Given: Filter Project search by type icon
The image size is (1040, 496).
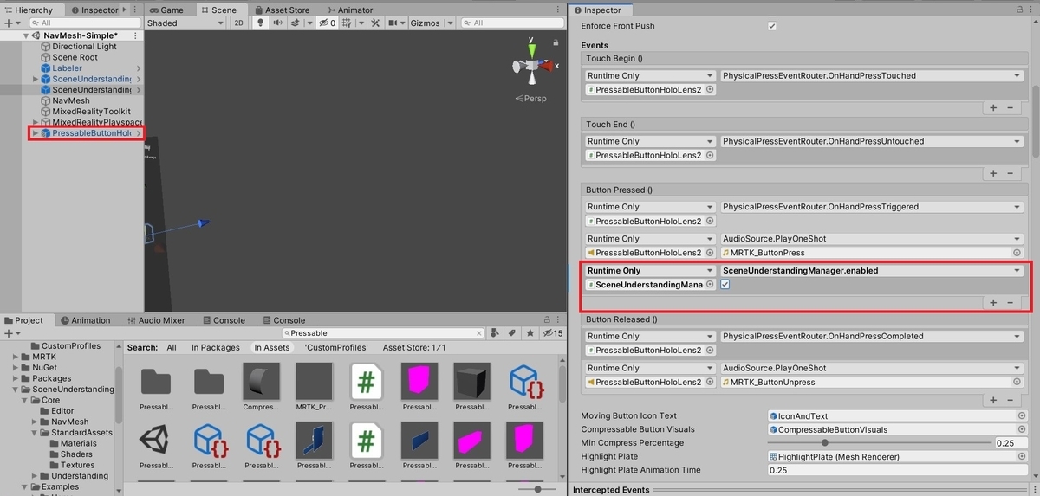Looking at the screenshot, I should click(495, 333).
